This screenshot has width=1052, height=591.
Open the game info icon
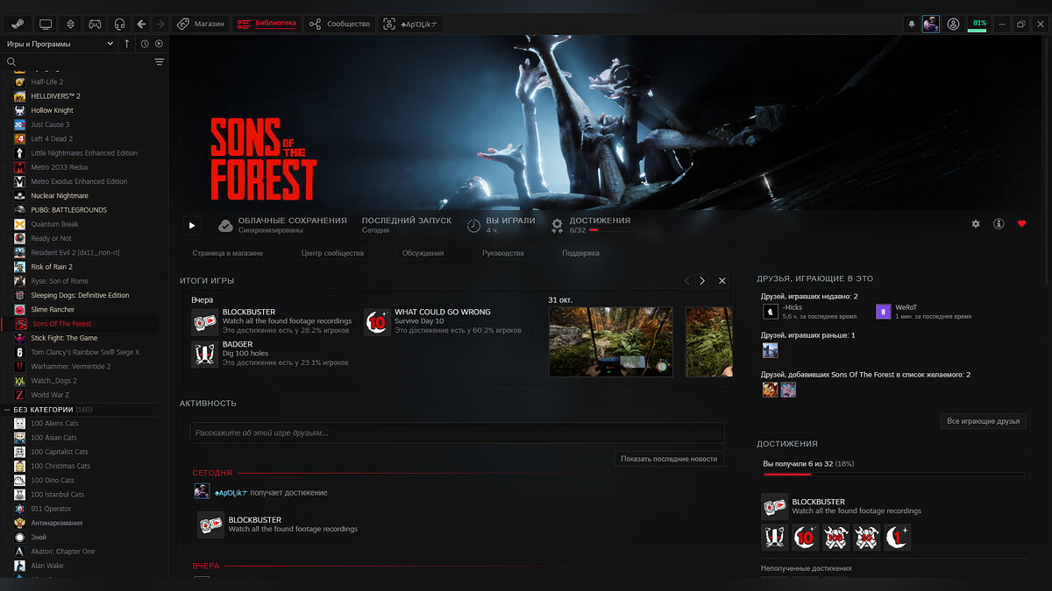[x=999, y=224]
